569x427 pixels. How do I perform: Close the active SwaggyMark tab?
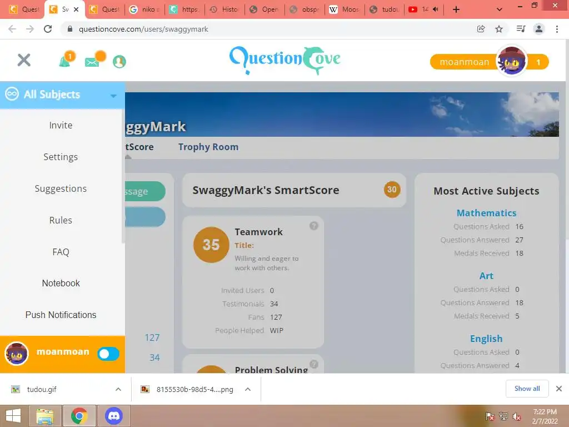[76, 9]
